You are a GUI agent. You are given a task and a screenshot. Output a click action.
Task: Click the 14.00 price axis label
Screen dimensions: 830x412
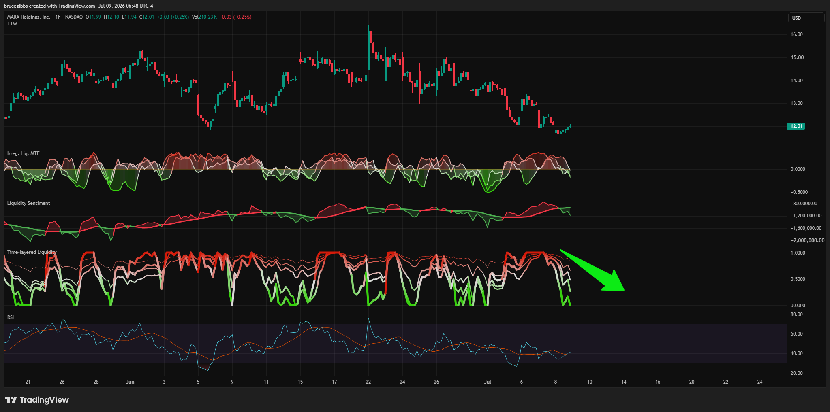click(x=797, y=81)
